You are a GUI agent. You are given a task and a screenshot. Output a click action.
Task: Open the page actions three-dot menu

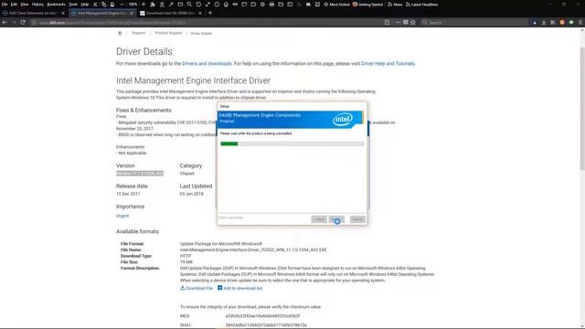click(x=399, y=22)
